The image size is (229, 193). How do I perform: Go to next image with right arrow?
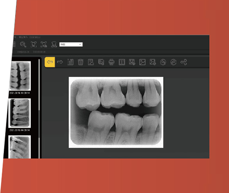[x=60, y=62]
